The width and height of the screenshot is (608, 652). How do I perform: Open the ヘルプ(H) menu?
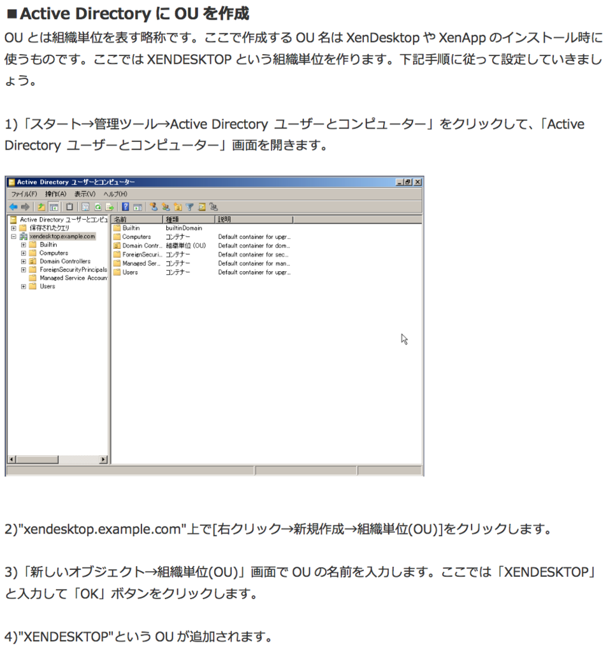[x=115, y=194]
